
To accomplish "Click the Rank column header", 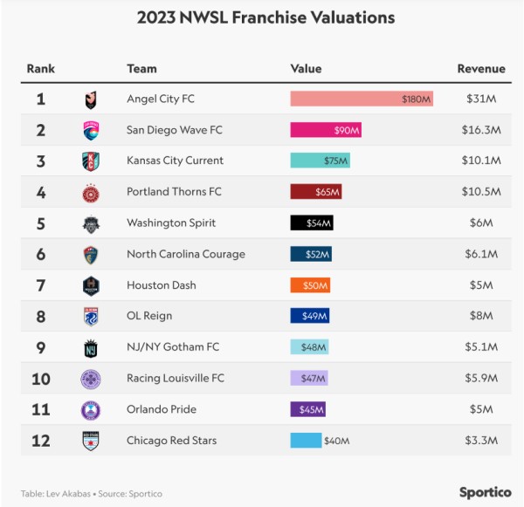I will [x=41, y=69].
